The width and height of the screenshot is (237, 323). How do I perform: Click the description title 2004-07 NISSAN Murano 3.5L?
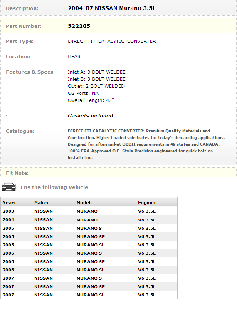click(112, 8)
